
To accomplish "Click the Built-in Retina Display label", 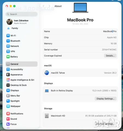I will [62, 91].
